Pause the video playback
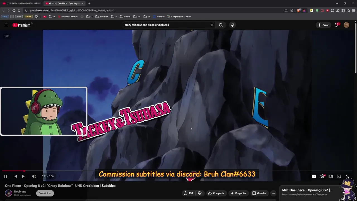 coord(5,176)
